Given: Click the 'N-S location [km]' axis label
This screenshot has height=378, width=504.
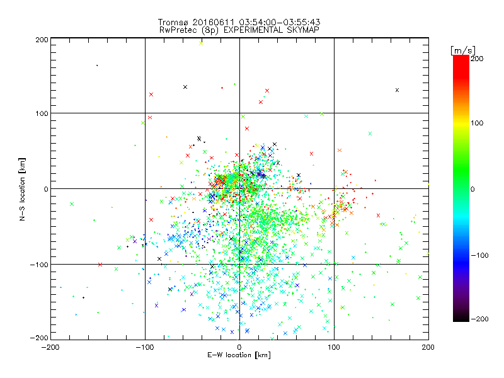Looking at the screenshot, I should 22,189.
